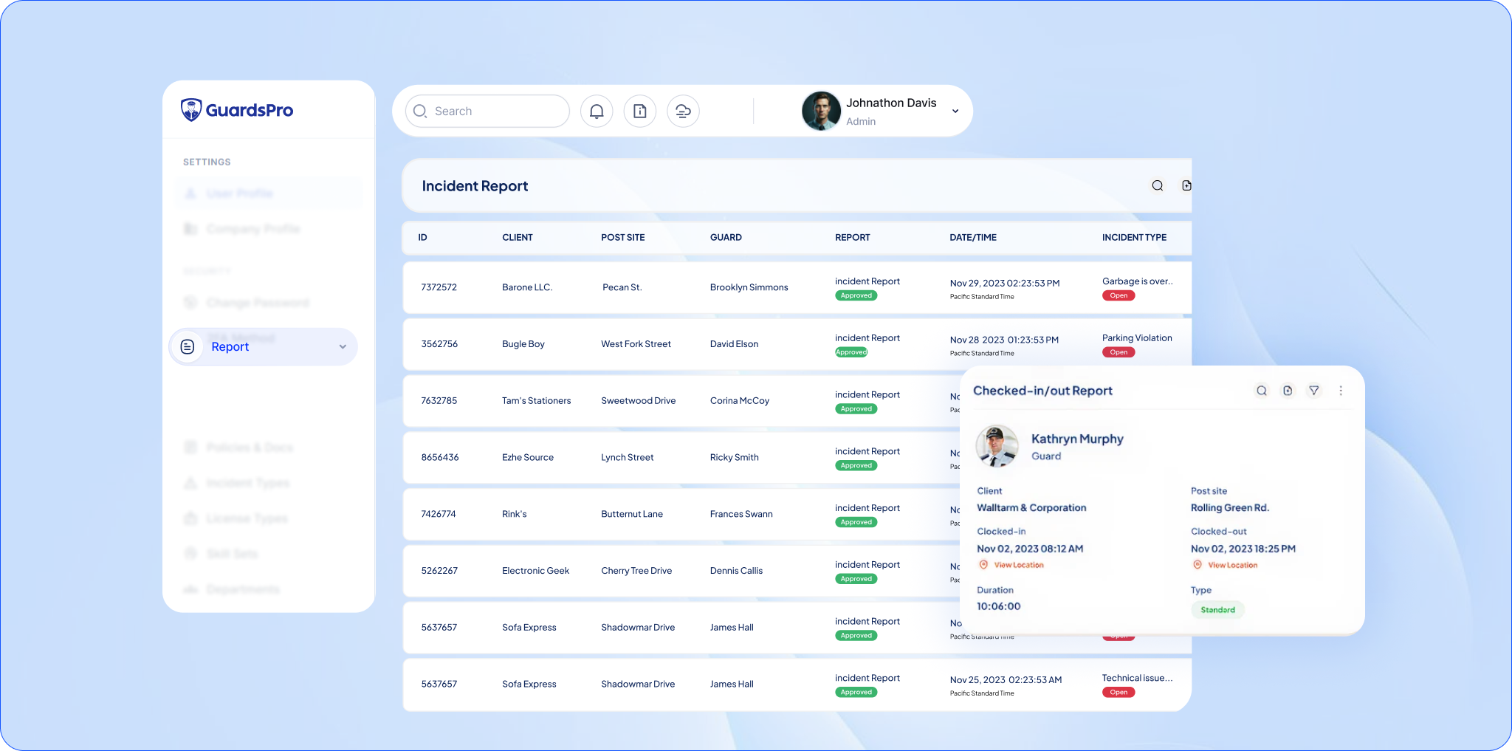
Task: Click the cloud sync icon in top bar
Action: 683,112
